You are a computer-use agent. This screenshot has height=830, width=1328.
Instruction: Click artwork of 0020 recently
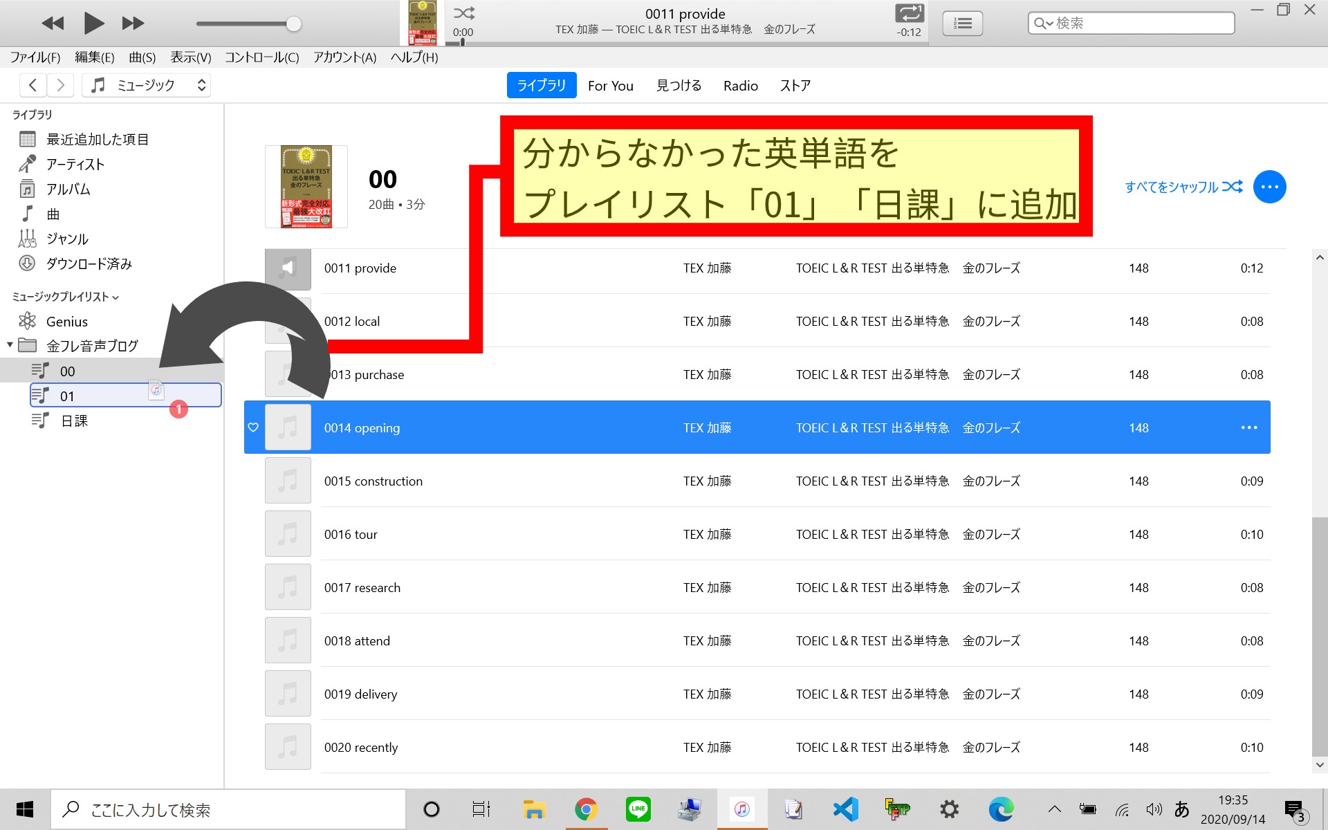[x=288, y=747]
